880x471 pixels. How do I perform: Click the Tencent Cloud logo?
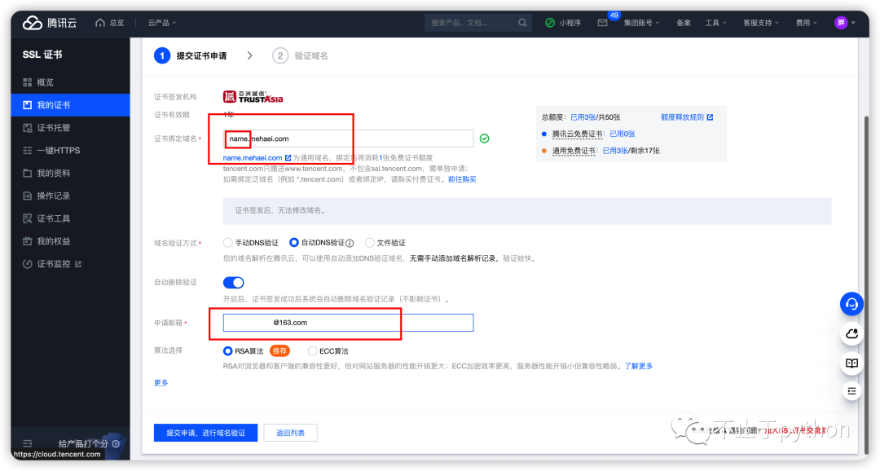(50, 23)
